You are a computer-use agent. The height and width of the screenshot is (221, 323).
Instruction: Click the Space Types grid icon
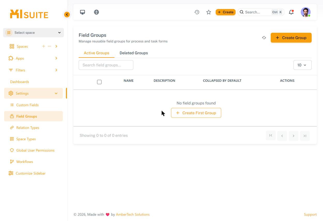click(12, 139)
